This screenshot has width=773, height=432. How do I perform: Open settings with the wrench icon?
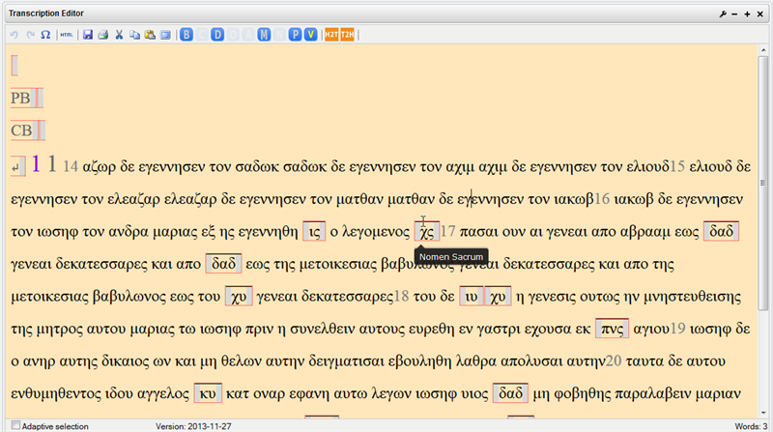(x=722, y=14)
